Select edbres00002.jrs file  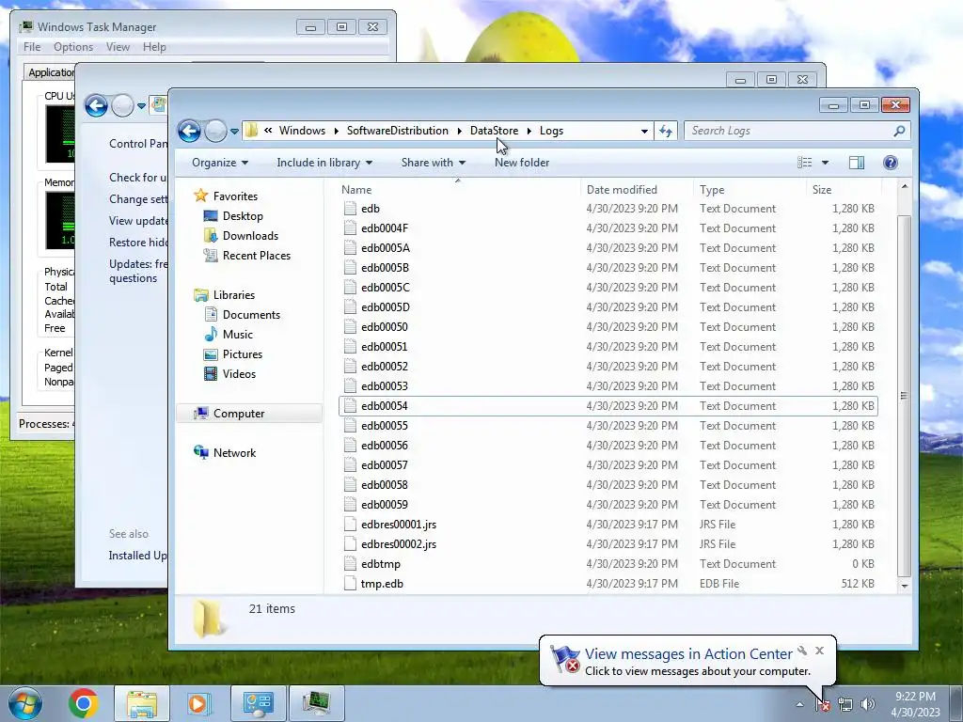(608, 544)
